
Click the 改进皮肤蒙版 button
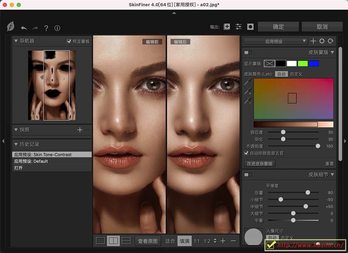[260, 164]
